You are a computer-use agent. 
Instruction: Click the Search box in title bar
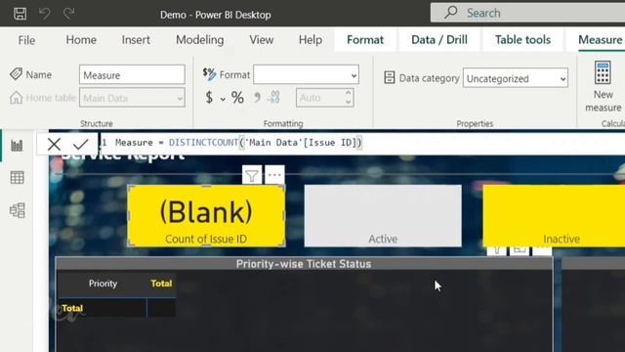pos(527,13)
